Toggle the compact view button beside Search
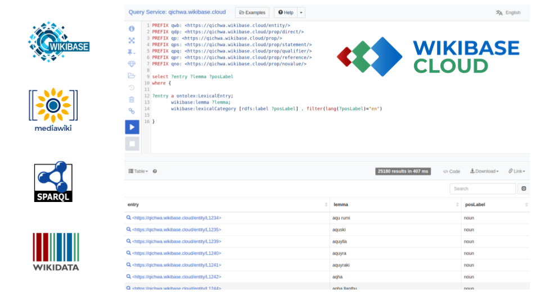 pos(524,189)
